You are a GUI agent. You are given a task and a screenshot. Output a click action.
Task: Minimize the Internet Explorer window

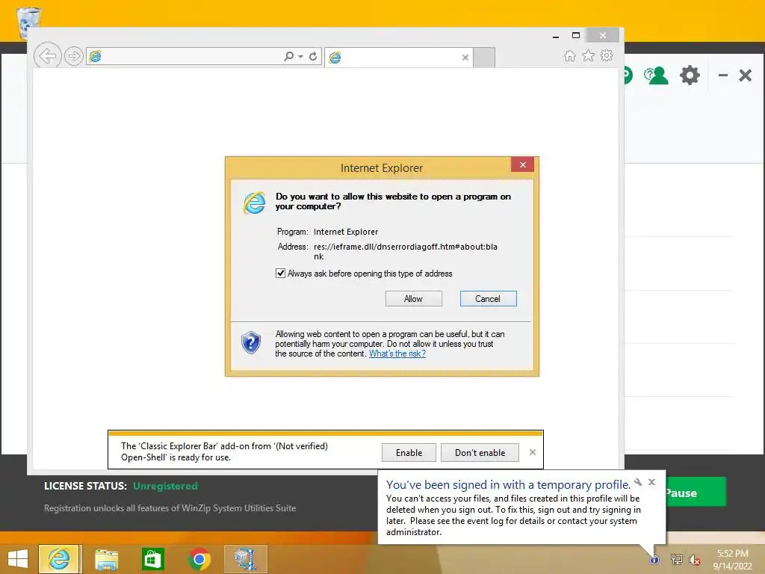pos(556,36)
